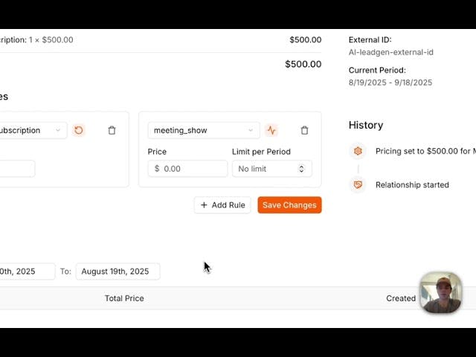The image size is (476, 357).
Task: Click the Limit per Period stepper arrows
Action: tap(301, 169)
